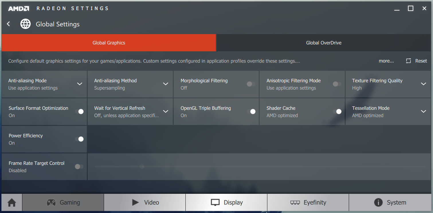Screen dimensions: 433x213
Task: Click 'Off, unless application specifi...' value
Action: pos(126,116)
